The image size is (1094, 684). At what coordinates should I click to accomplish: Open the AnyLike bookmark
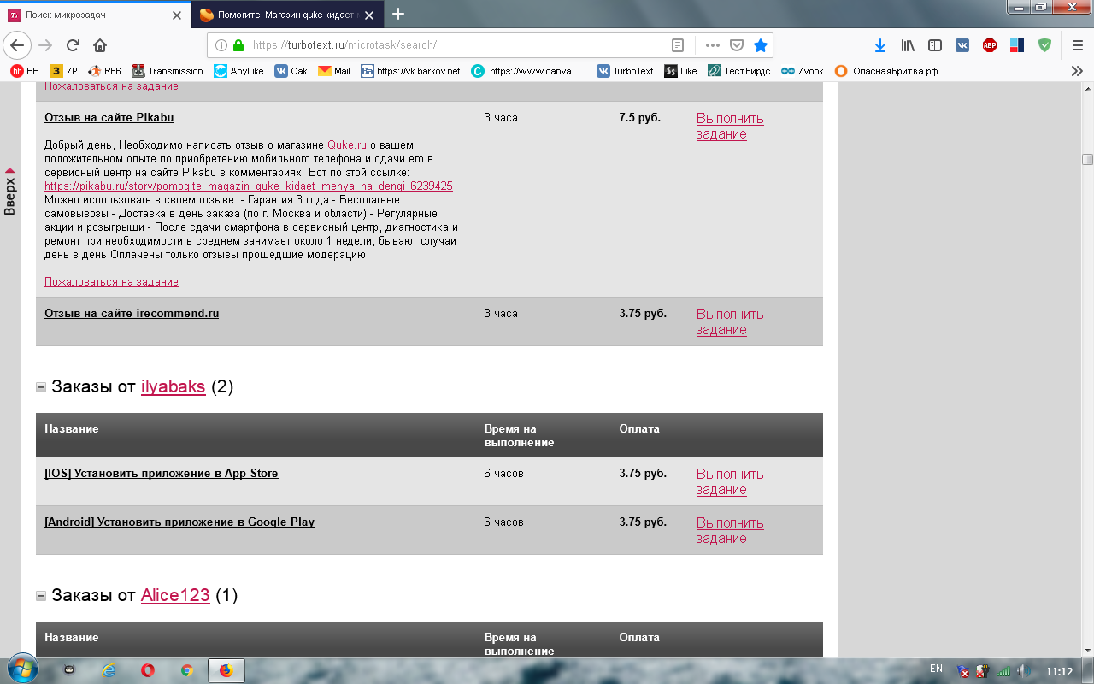(238, 71)
